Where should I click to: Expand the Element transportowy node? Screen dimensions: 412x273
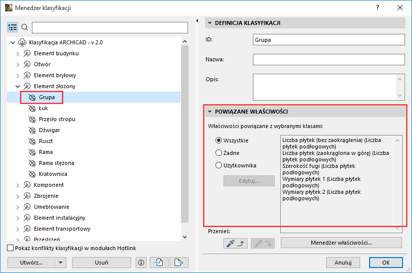coord(17,229)
